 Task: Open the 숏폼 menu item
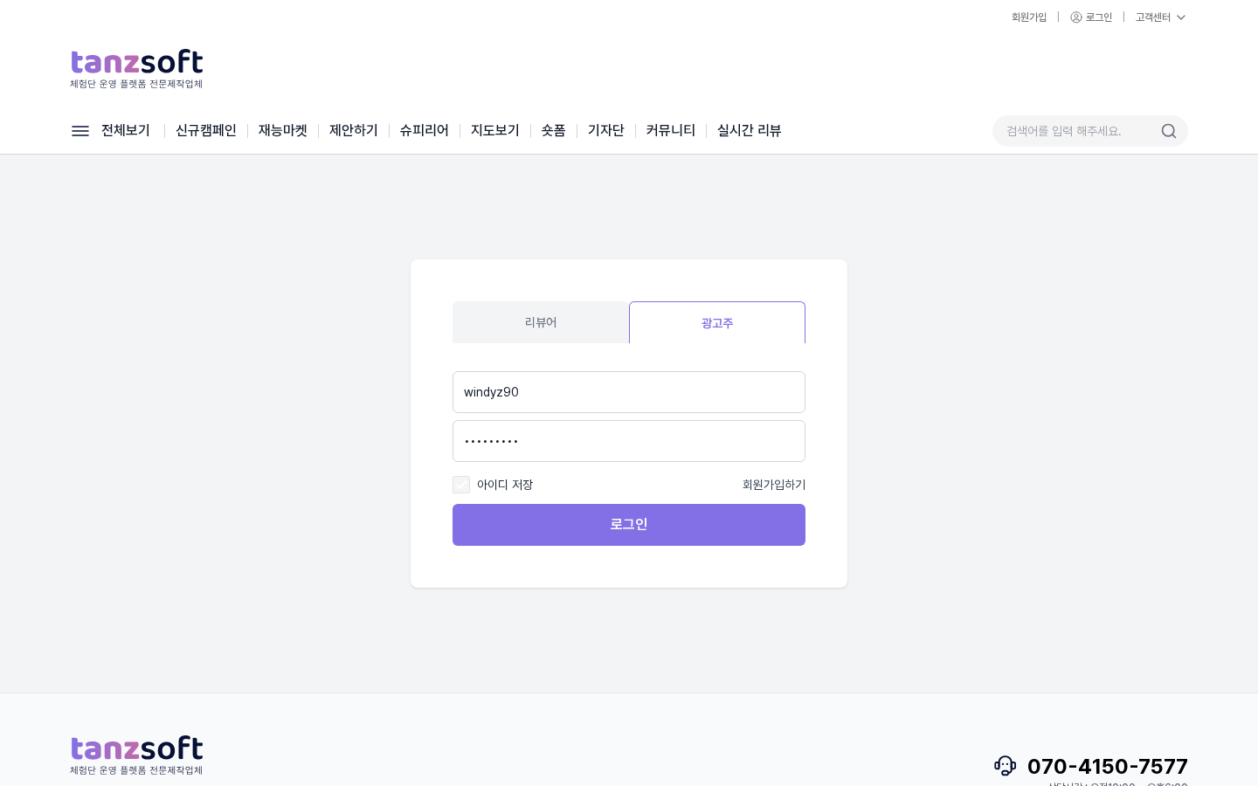coord(554,130)
